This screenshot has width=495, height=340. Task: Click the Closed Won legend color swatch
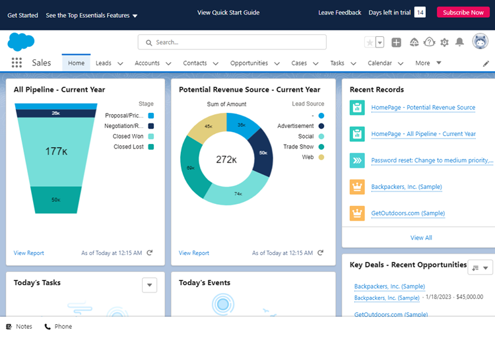tap(151, 137)
